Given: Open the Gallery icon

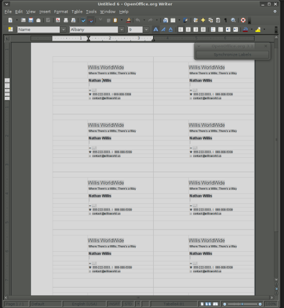Looking at the screenshot, I should click(210, 20).
